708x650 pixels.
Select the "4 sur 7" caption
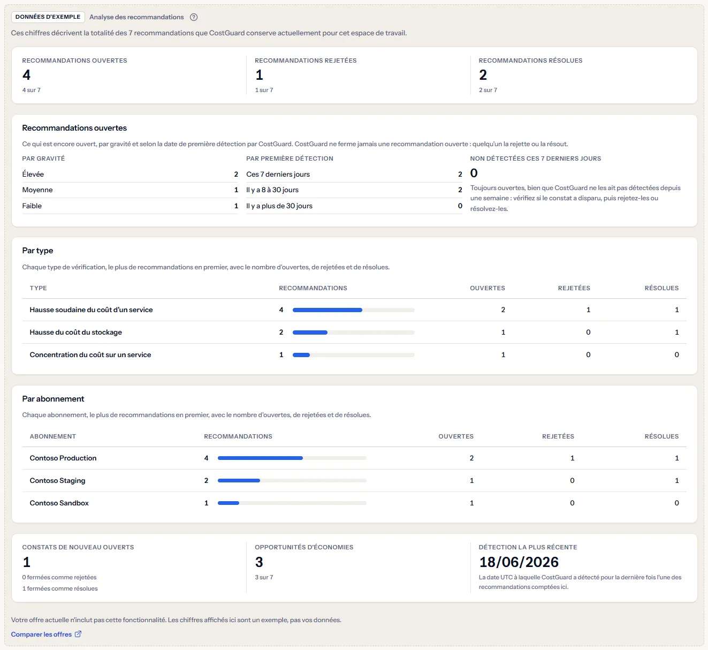click(32, 90)
